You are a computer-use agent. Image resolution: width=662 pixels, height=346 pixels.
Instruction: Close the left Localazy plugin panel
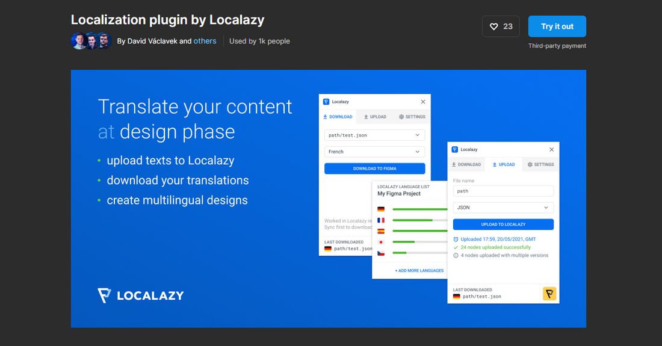point(423,102)
